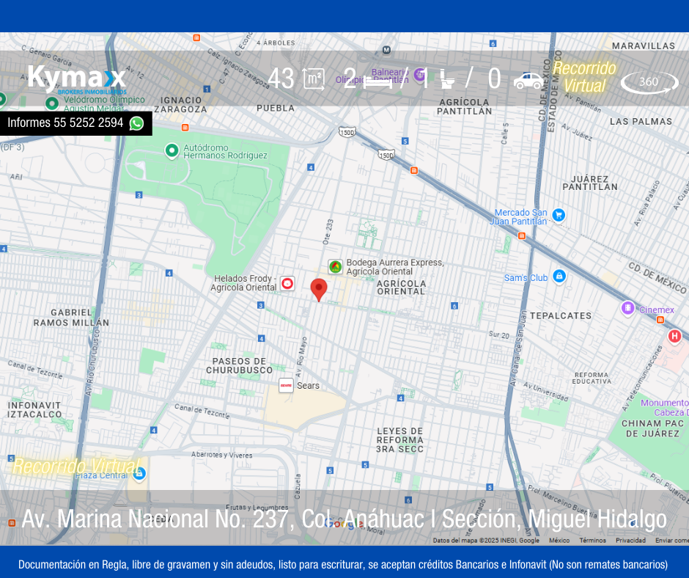
Task: Click the LEYES DE REFORMA 3RA SECC label
Action: (400, 440)
